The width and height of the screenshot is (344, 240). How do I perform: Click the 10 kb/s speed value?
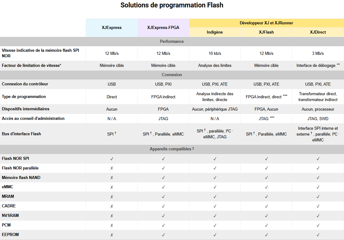(x=215, y=54)
